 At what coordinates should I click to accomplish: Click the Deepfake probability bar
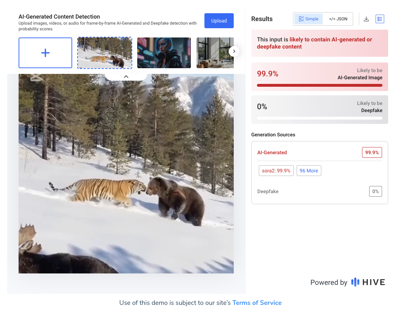coord(320,118)
